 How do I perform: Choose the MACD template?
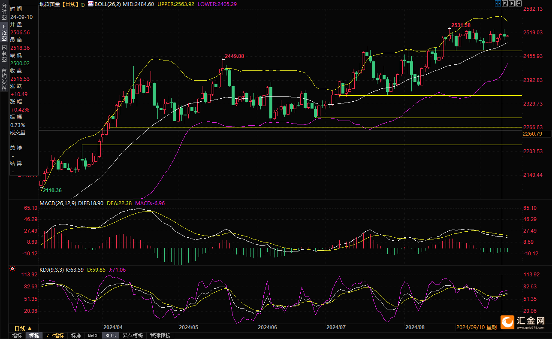coord(93,336)
